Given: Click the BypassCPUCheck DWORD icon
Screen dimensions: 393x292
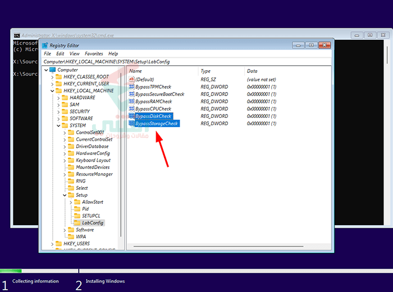Looking at the screenshot, I should coord(131,109).
